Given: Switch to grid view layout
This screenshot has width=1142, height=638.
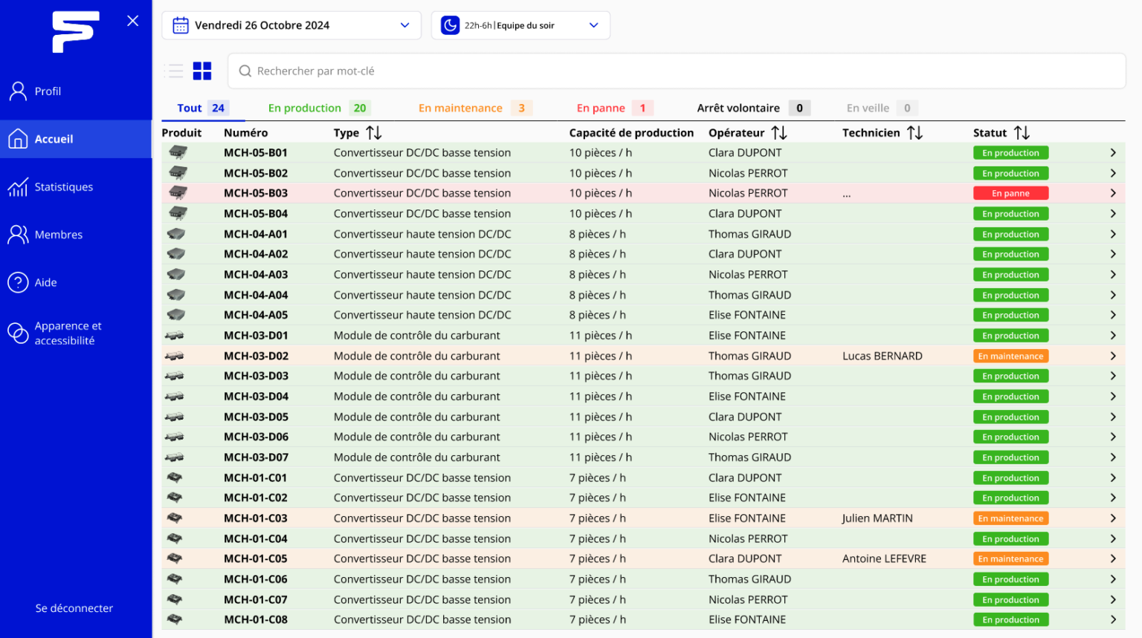Looking at the screenshot, I should click(202, 71).
